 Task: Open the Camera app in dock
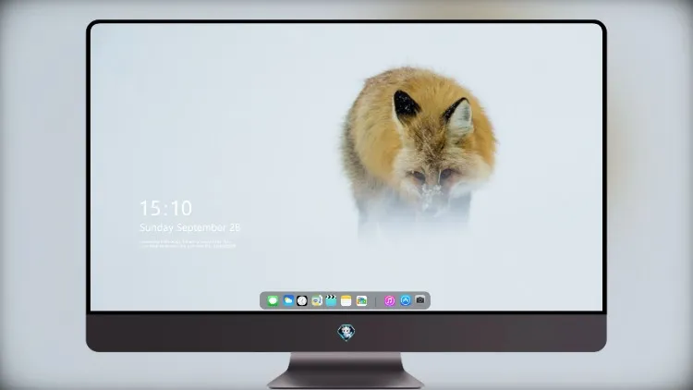[x=420, y=300]
